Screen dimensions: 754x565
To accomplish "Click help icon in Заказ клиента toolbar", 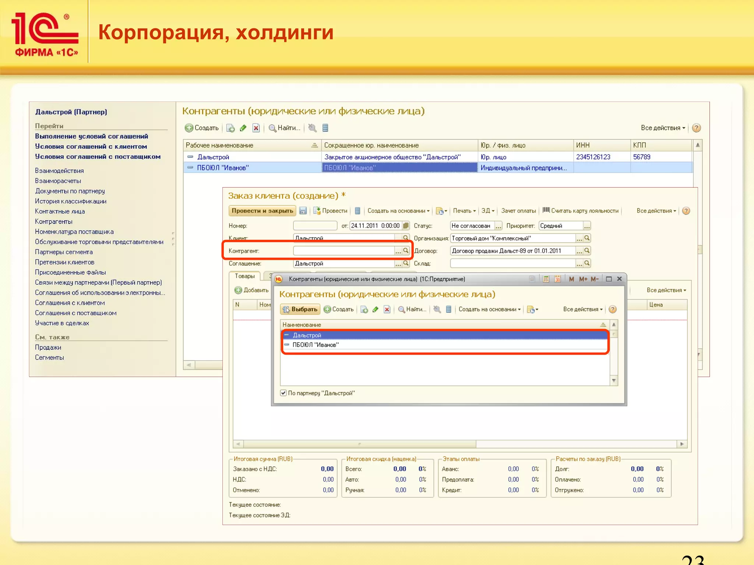I will 686,211.
